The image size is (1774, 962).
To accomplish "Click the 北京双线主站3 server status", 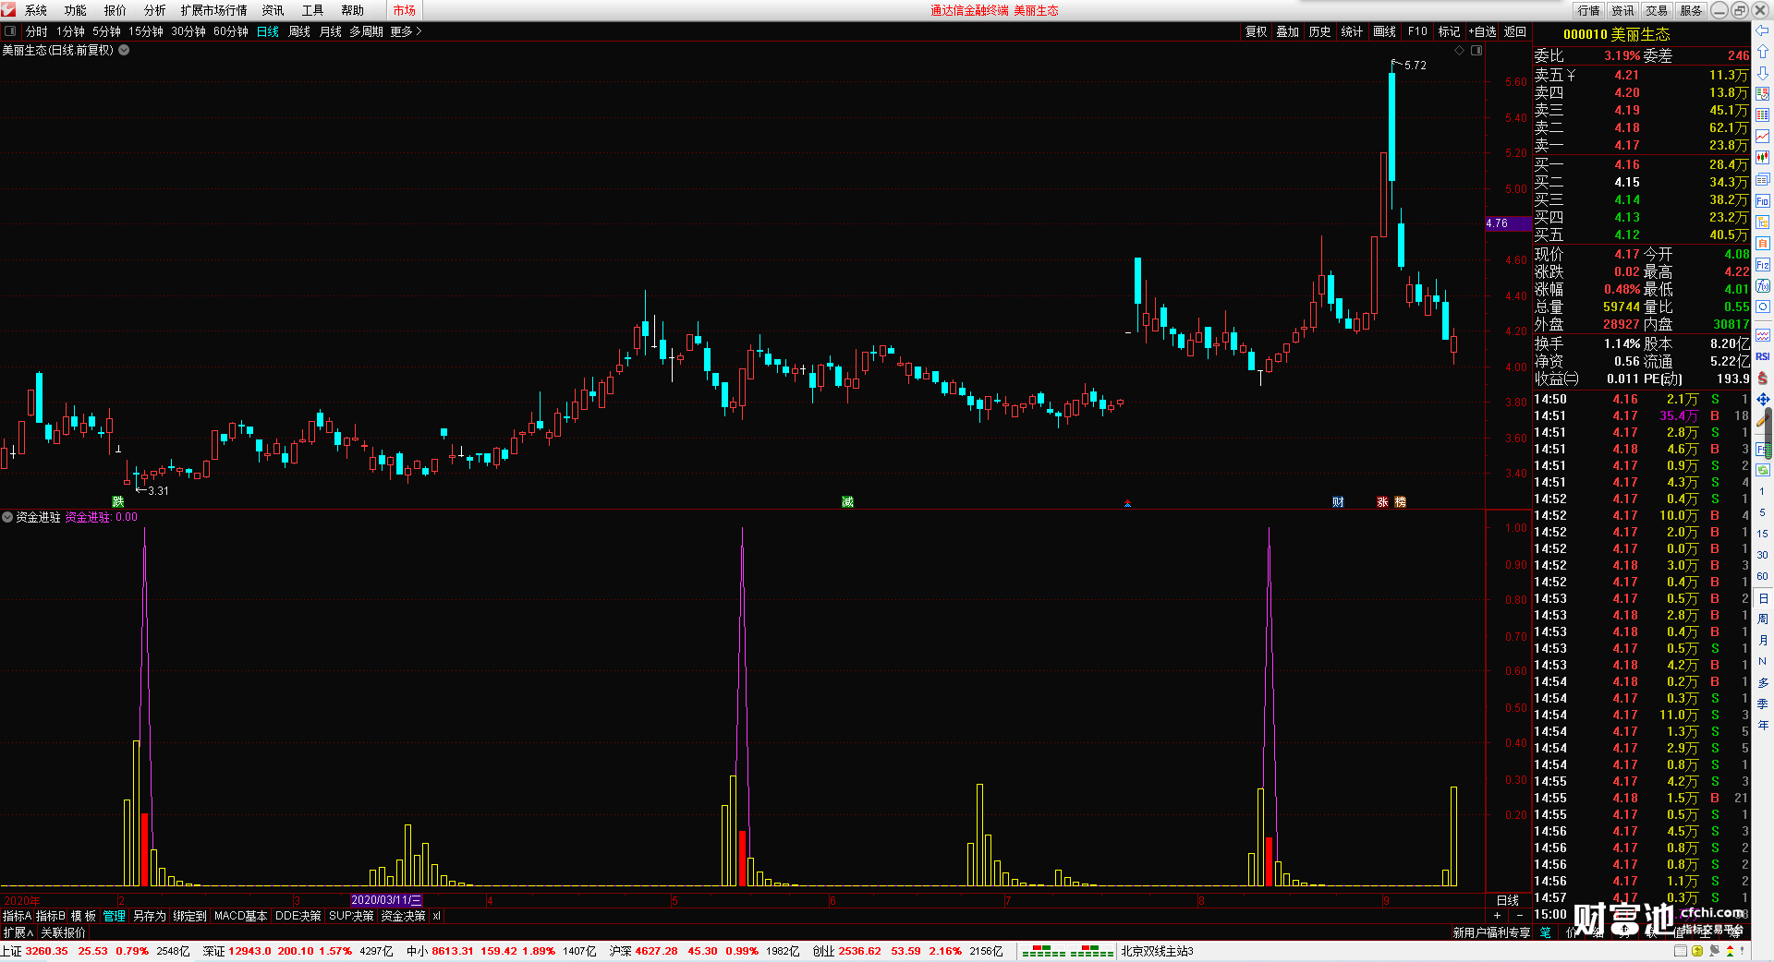I will [1157, 951].
